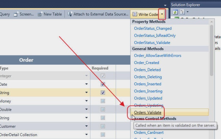Open the Customer type dropdown
Viewport: 221px width, 139px height.
(x=87, y=126)
